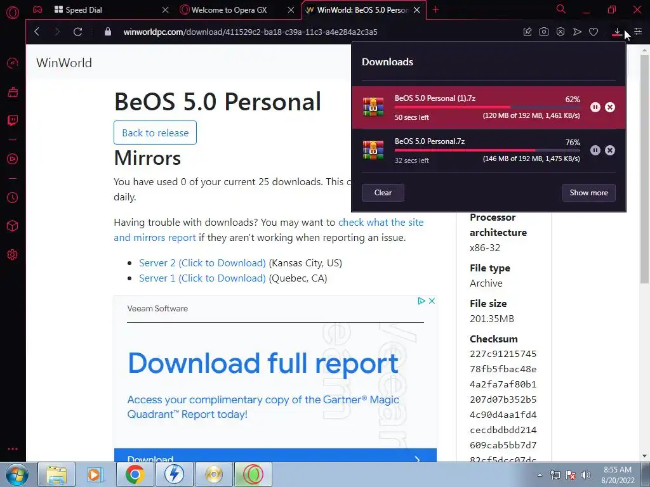
Task: Click the page vertical scrollbar thumb
Action: [644, 170]
